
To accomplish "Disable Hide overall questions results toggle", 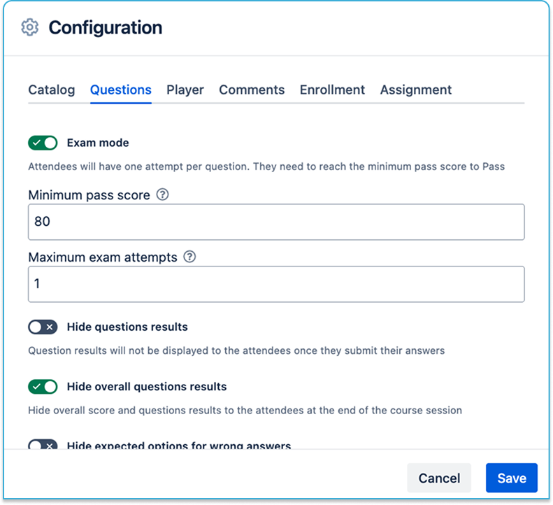I will 43,386.
